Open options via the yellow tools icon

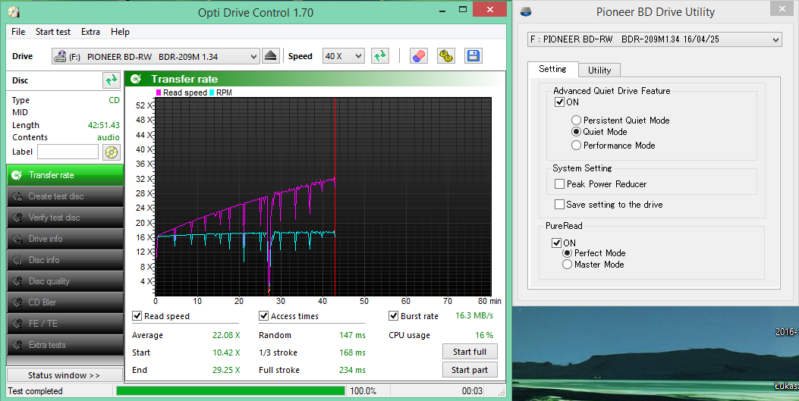click(x=446, y=56)
